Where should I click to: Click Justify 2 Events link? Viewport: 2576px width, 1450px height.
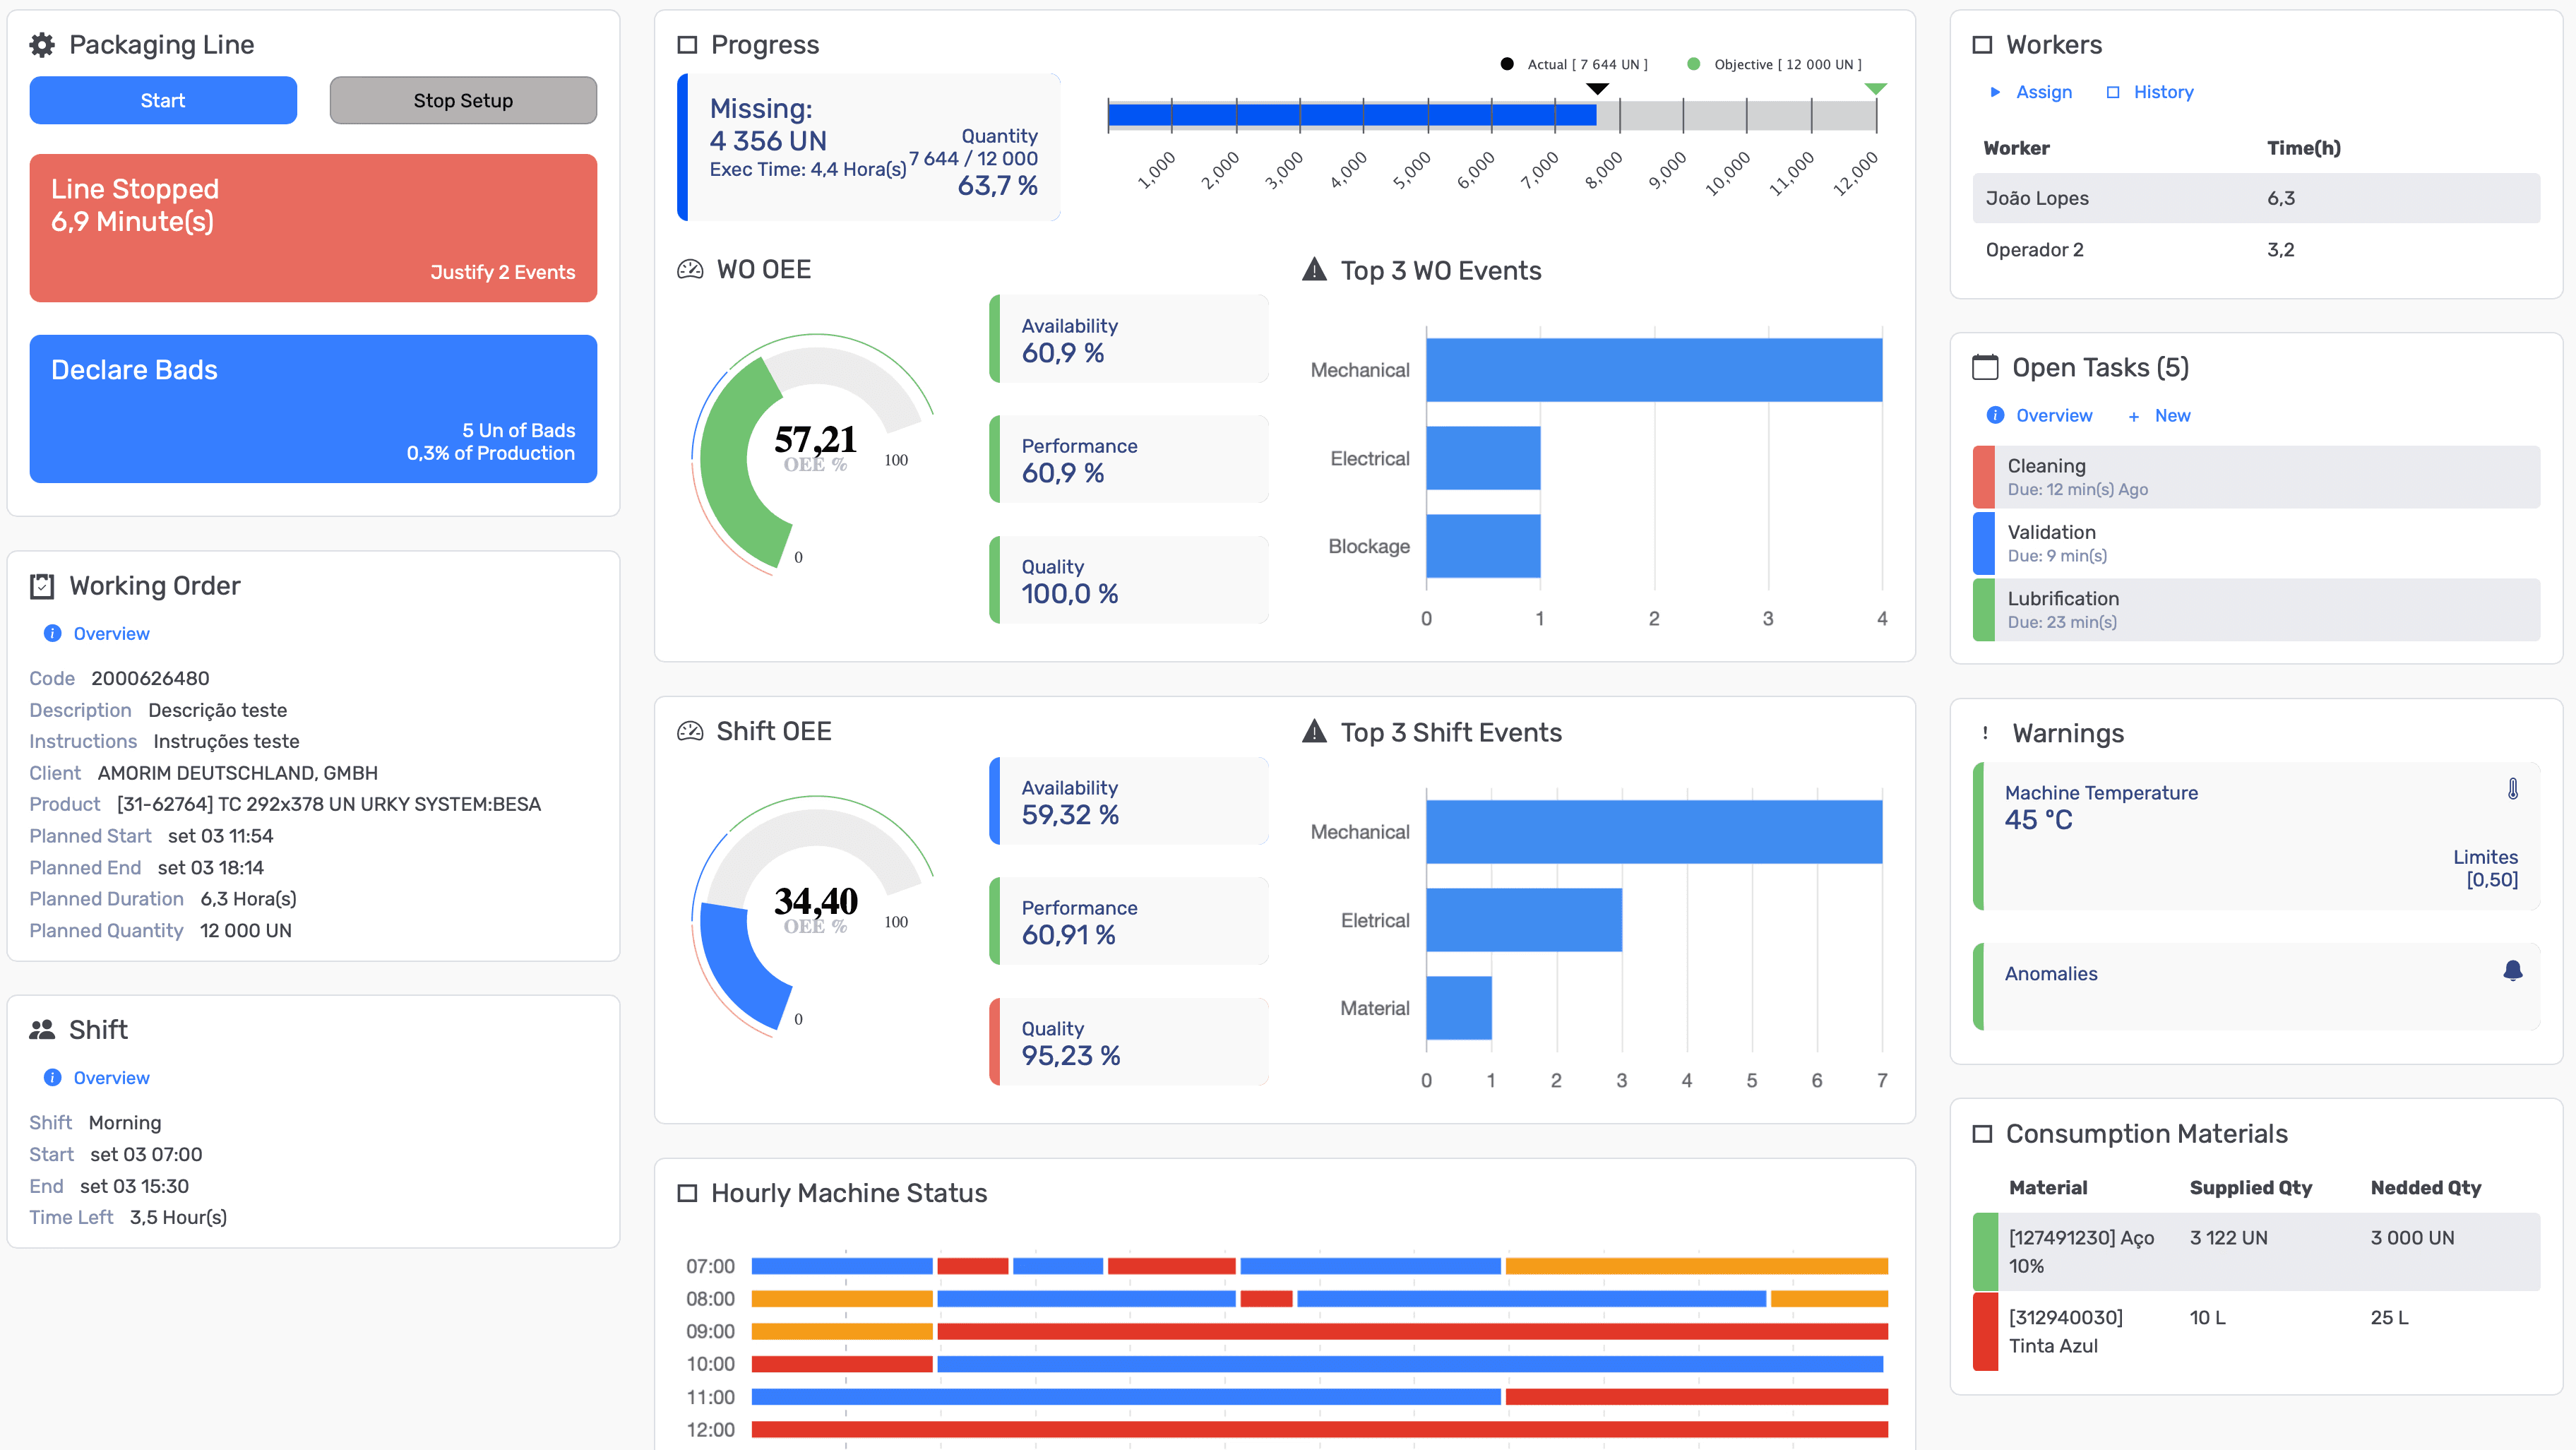tap(502, 272)
